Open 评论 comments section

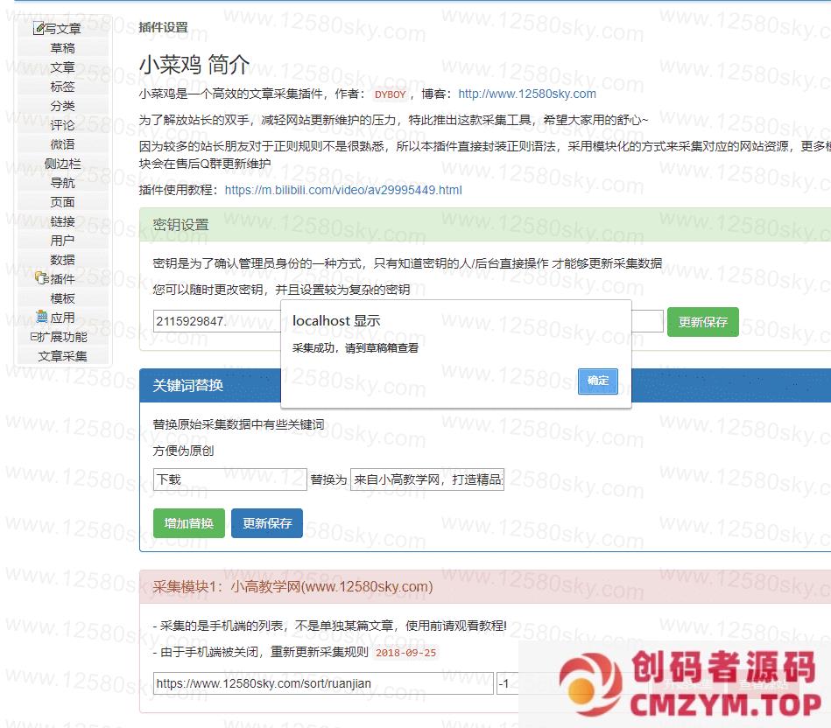[62, 125]
